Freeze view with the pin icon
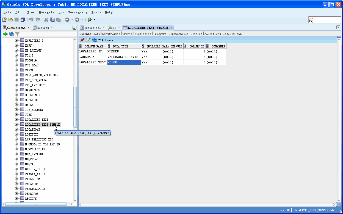The height and width of the screenshot is (214, 343). (x=82, y=40)
